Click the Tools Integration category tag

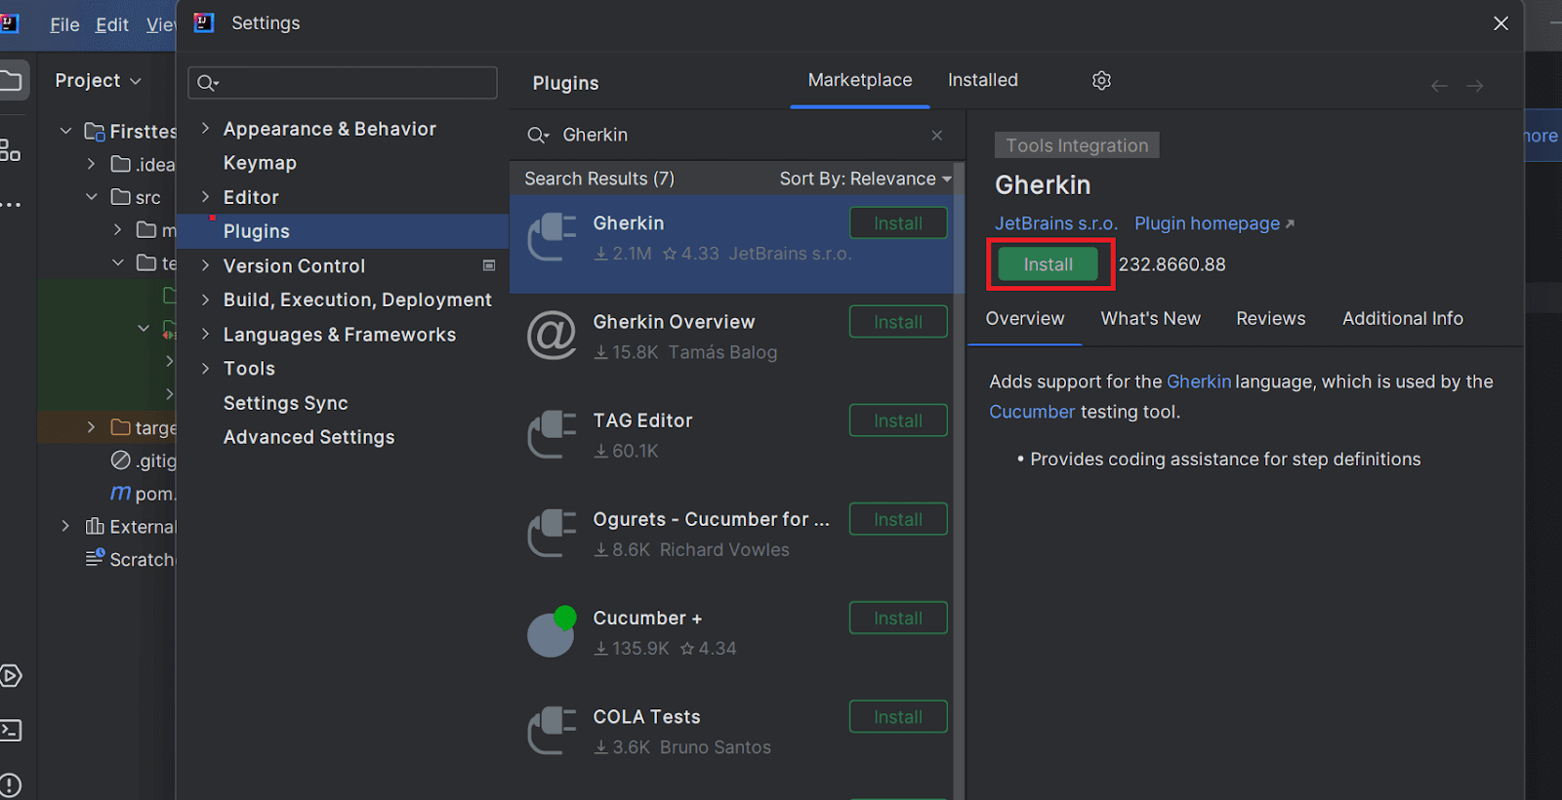1077,145
